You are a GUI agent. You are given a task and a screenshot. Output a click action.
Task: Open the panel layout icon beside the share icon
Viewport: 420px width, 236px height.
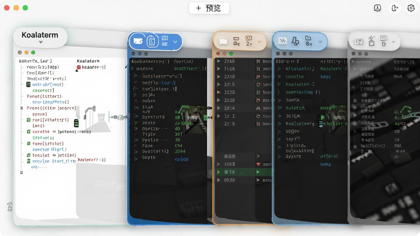pyautogui.click(x=377, y=8)
